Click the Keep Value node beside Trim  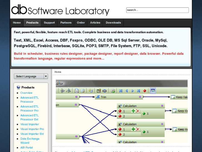(x=179, y=97)
